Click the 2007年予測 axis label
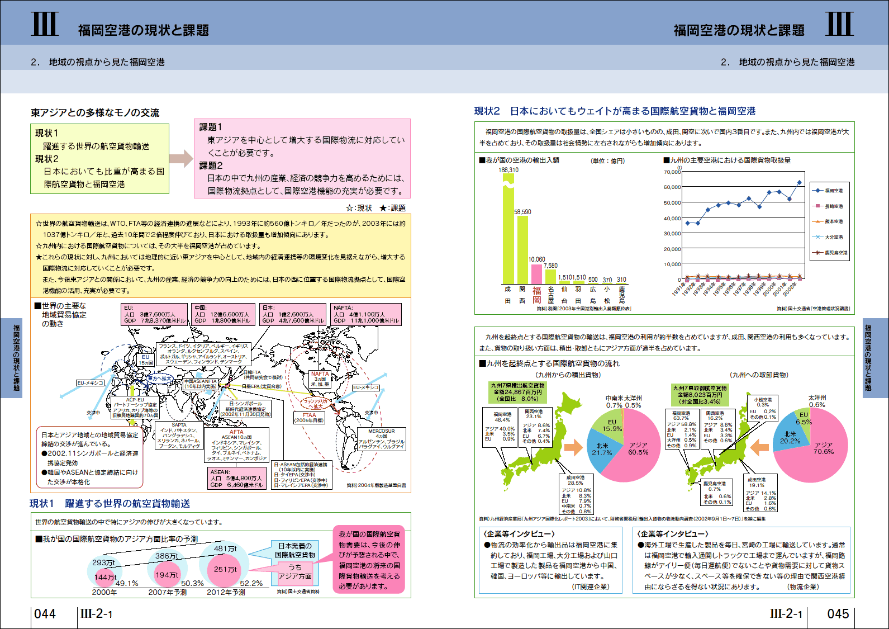The width and height of the screenshot is (889, 629). coord(167,592)
